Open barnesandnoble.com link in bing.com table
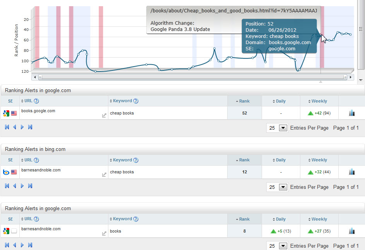The image size is (365, 250). tap(41, 170)
